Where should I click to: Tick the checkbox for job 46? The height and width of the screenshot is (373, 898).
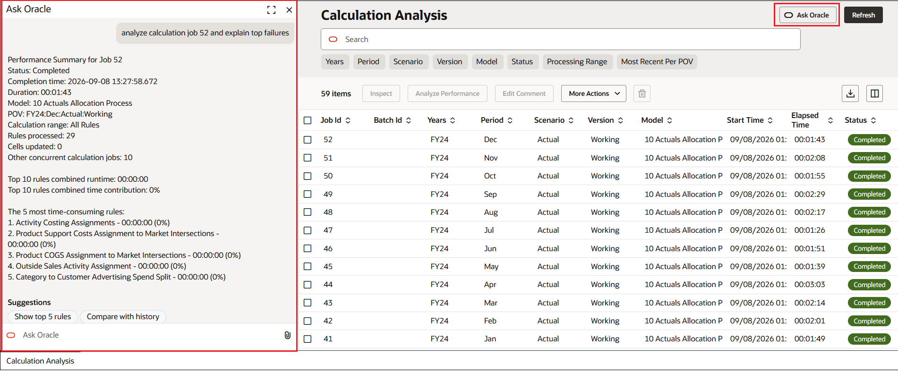click(308, 248)
